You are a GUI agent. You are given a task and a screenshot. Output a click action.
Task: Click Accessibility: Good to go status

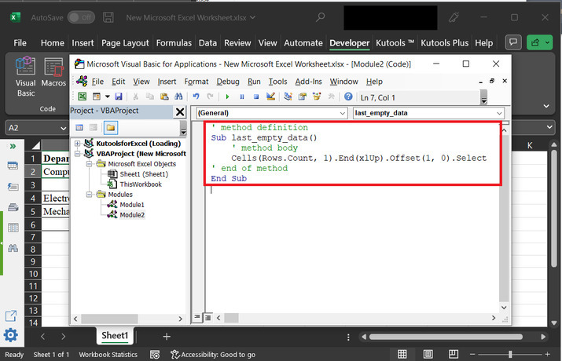tap(213, 355)
